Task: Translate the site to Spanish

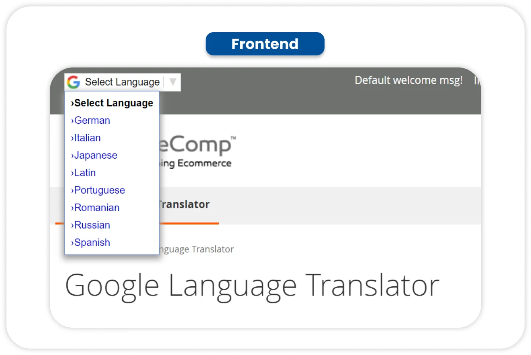Action: 91,242
